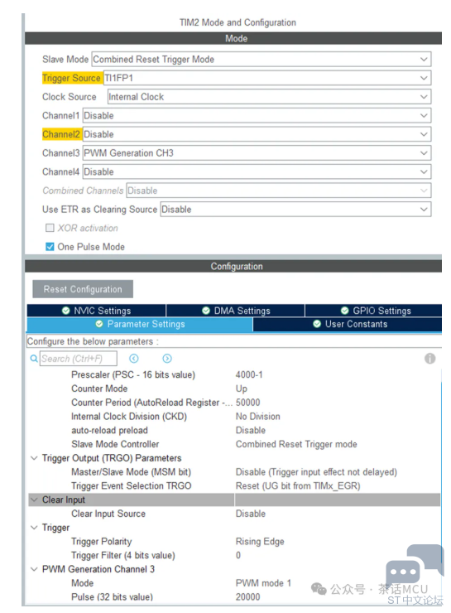This screenshot has width=451, height=613.
Task: Uncheck One Pulse Mode
Action: [x=50, y=247]
